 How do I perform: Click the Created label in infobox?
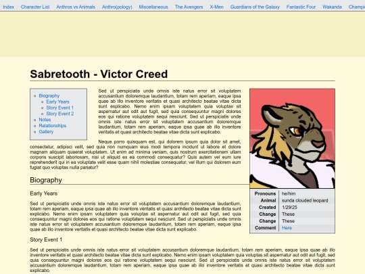(267, 208)
